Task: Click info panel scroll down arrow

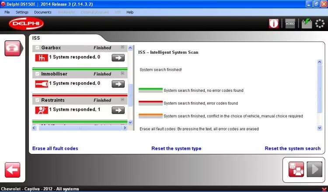Action: click(319, 128)
